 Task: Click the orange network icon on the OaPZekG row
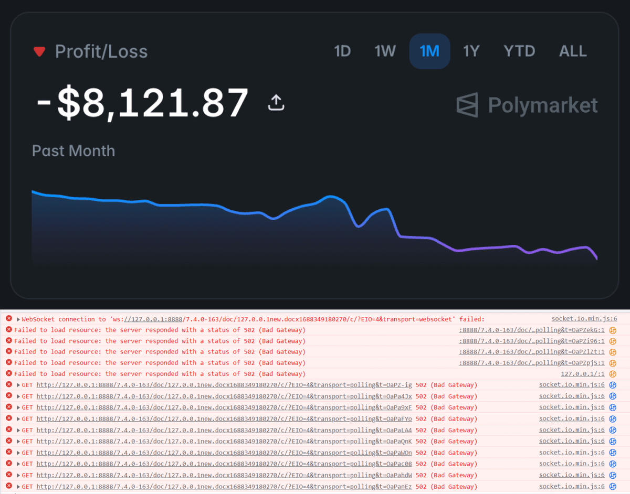[x=612, y=330]
